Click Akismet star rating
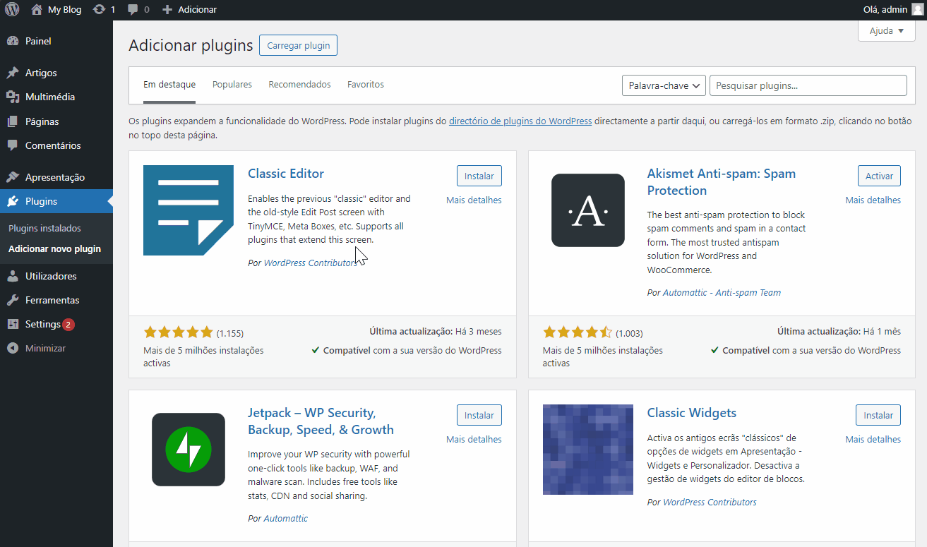Viewport: 927px width, 547px height. [x=578, y=332]
